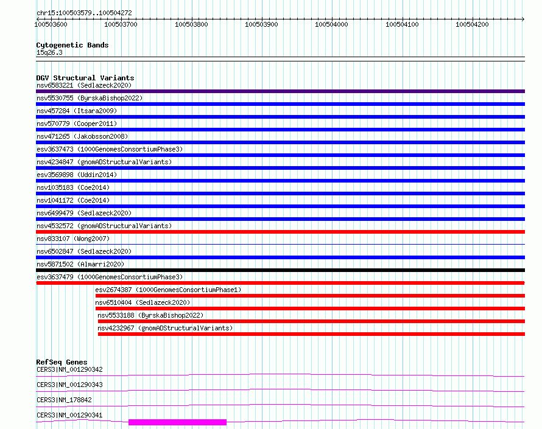The height and width of the screenshot is (429, 542).
Task: Select CERS3|NM_178842 transcript label
Action: click(x=64, y=400)
